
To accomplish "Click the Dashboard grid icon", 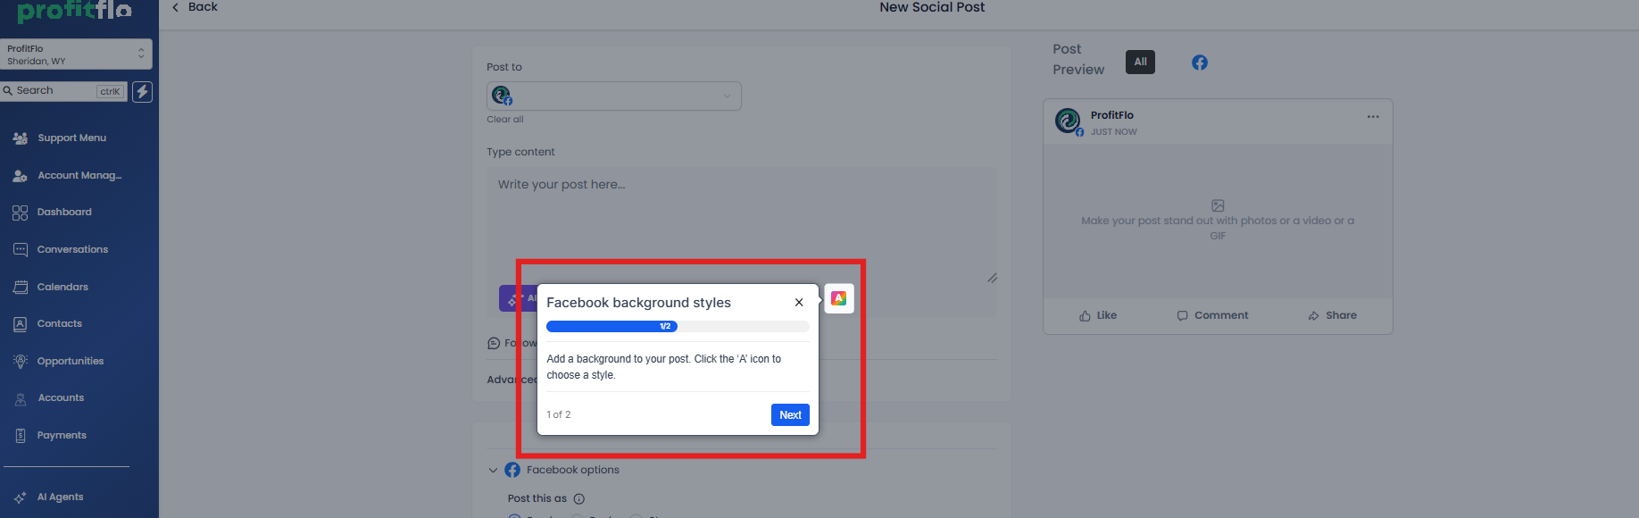I will click(x=21, y=213).
